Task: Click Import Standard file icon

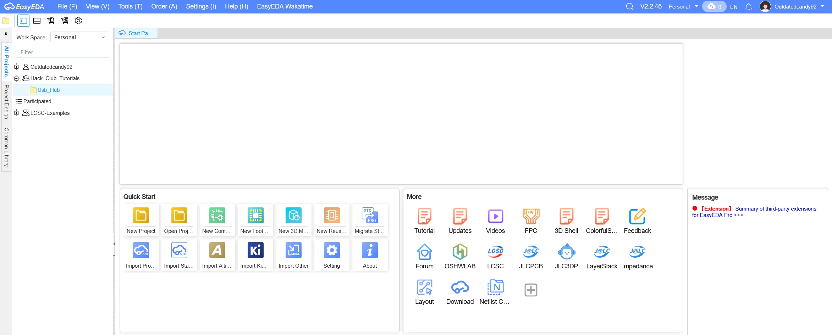Action: [x=179, y=250]
